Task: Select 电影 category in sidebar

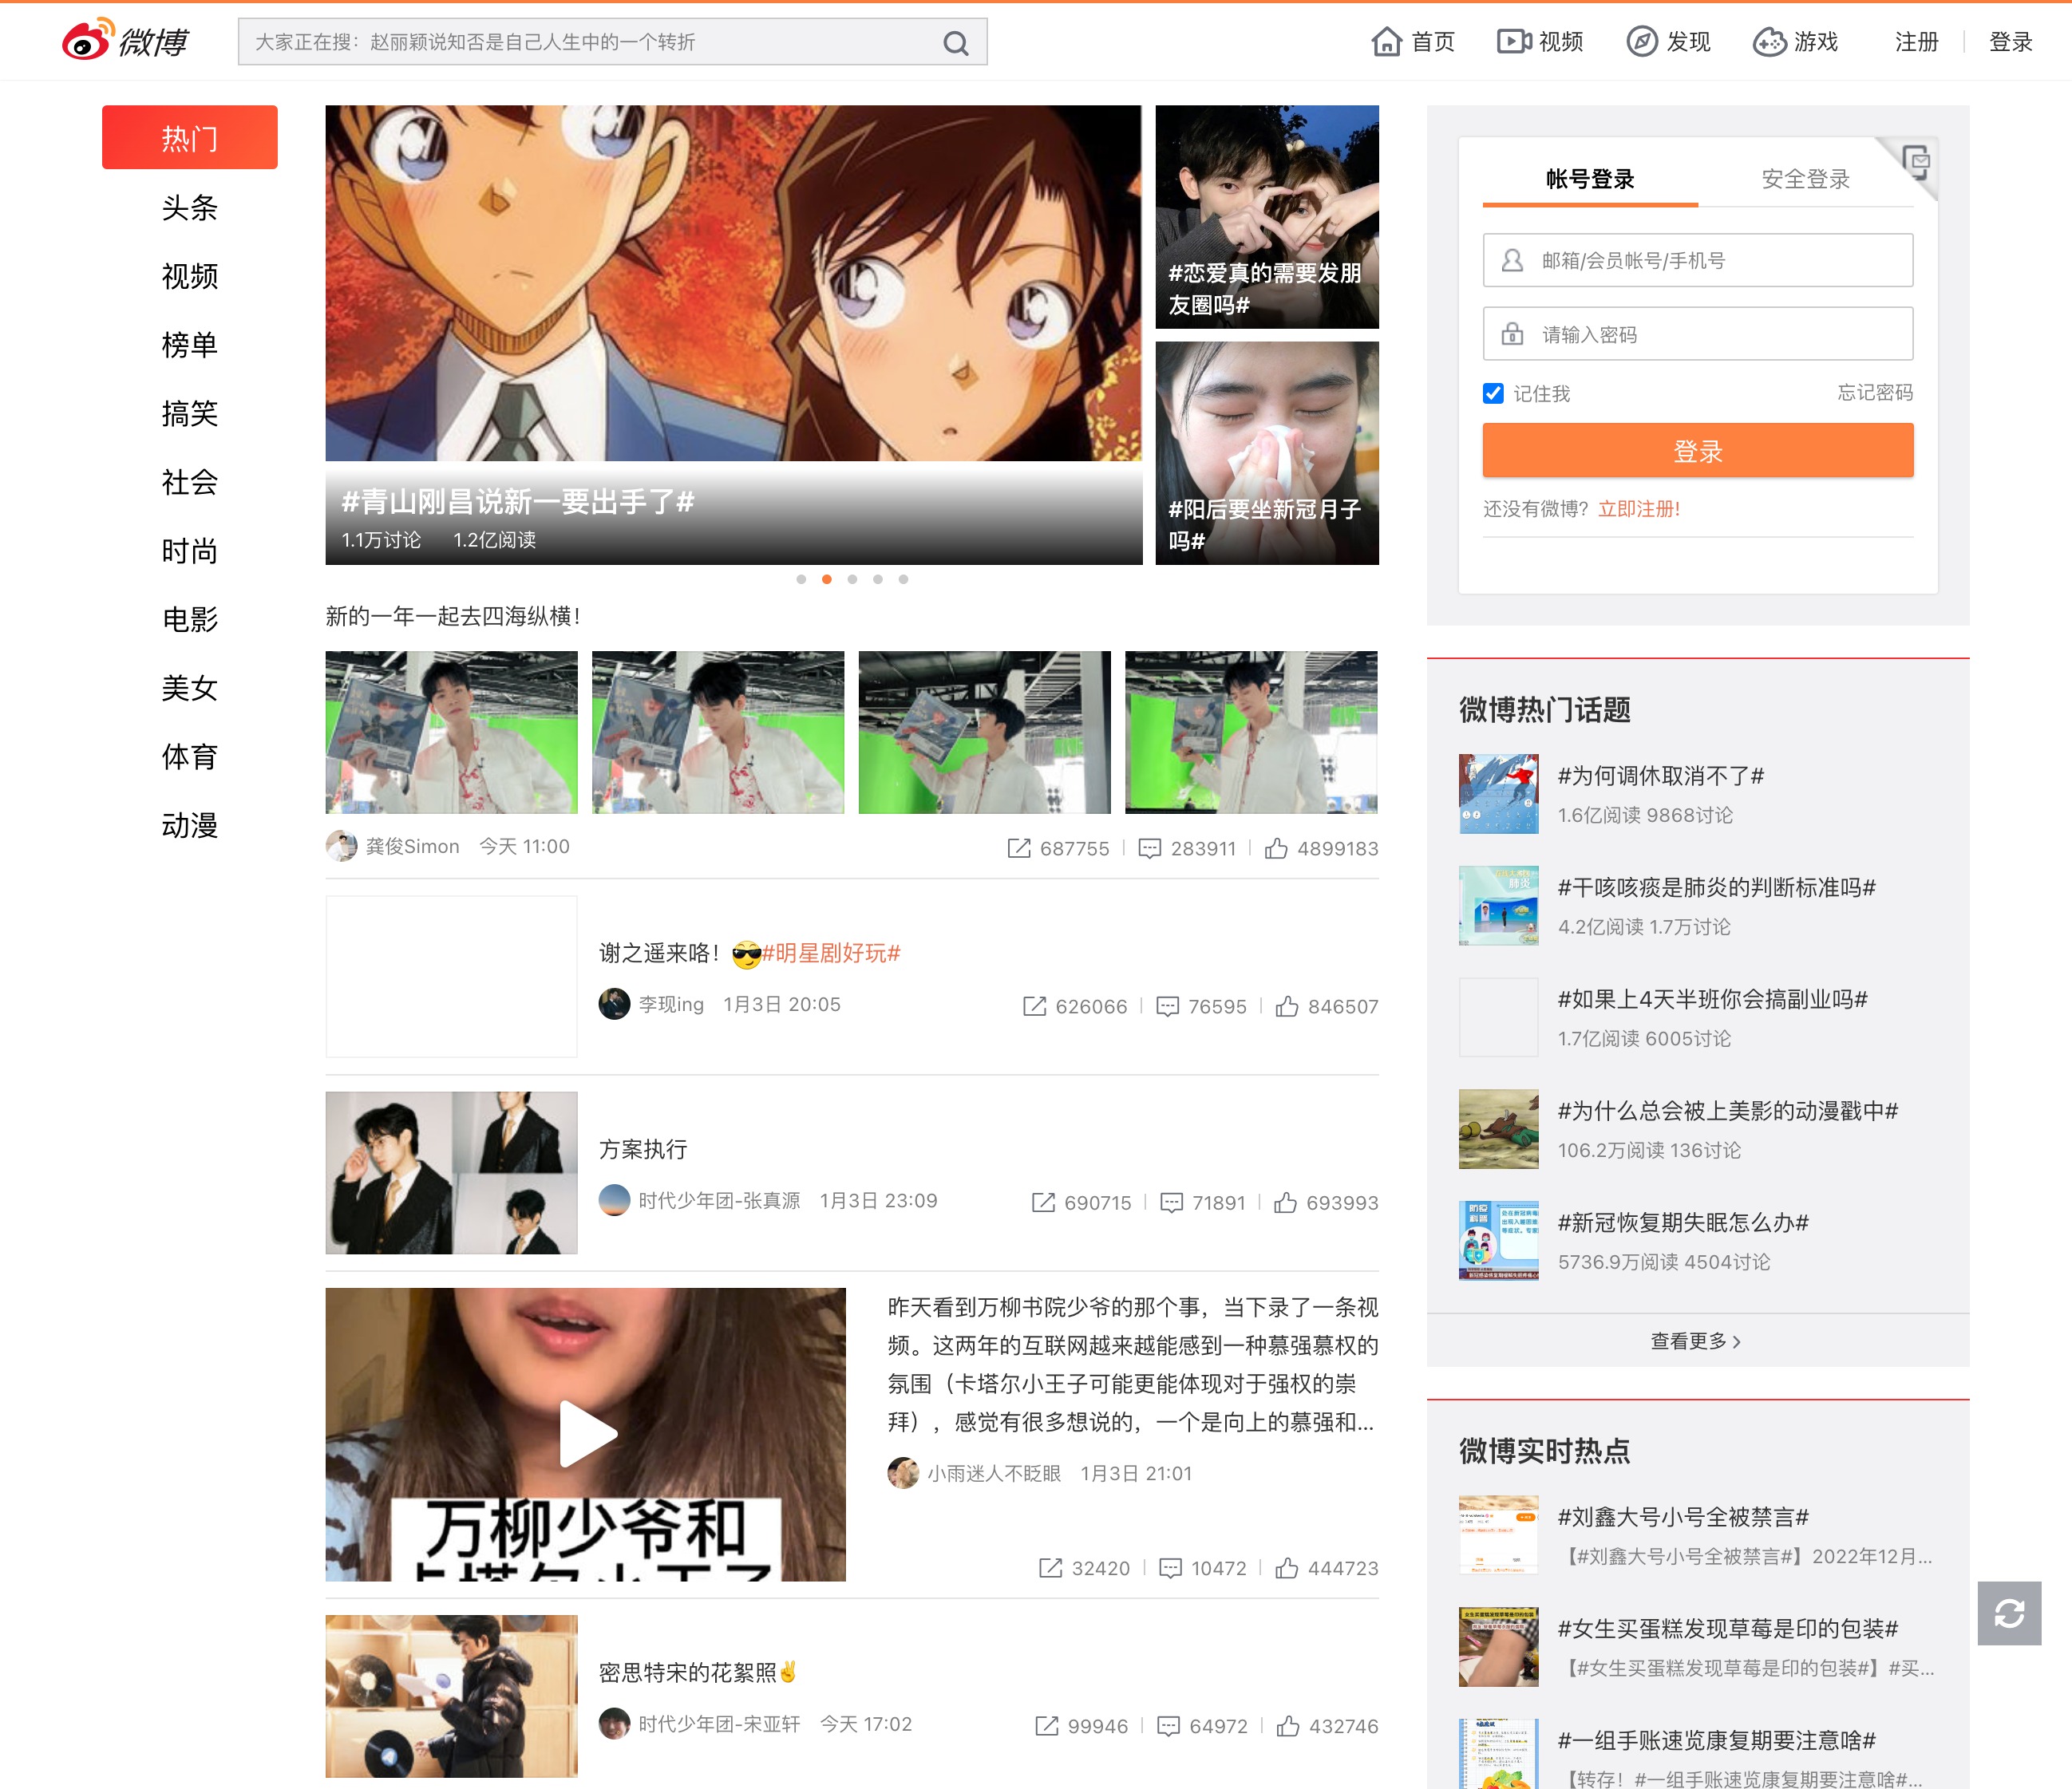Action: tap(190, 619)
